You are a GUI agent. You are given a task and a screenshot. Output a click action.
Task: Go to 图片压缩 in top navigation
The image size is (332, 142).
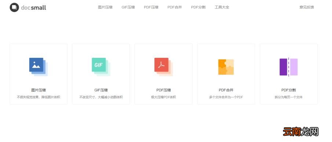(x=105, y=7)
